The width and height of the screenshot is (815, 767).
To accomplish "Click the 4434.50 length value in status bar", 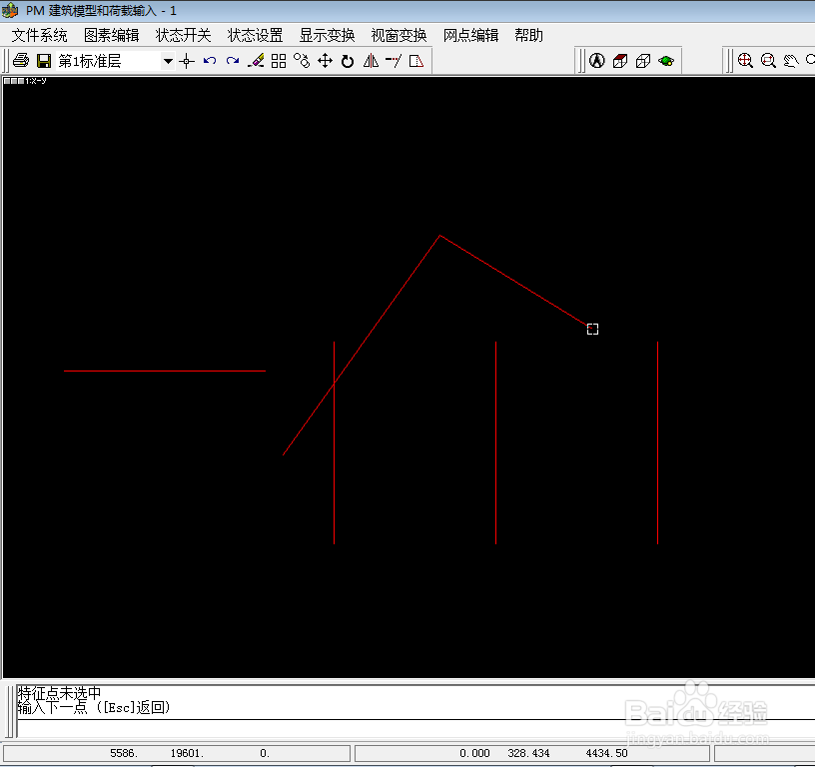I will [606, 753].
